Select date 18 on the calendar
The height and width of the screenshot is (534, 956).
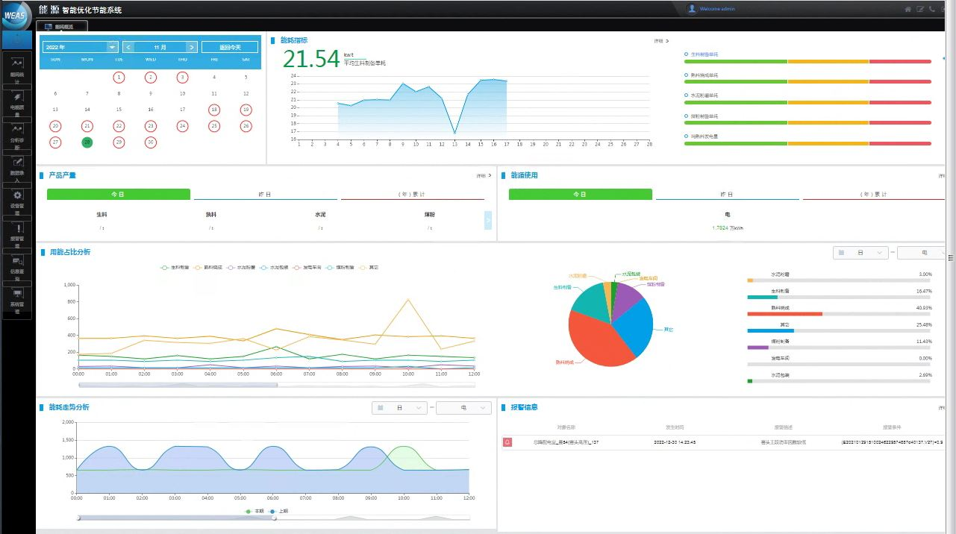pyautogui.click(x=214, y=110)
